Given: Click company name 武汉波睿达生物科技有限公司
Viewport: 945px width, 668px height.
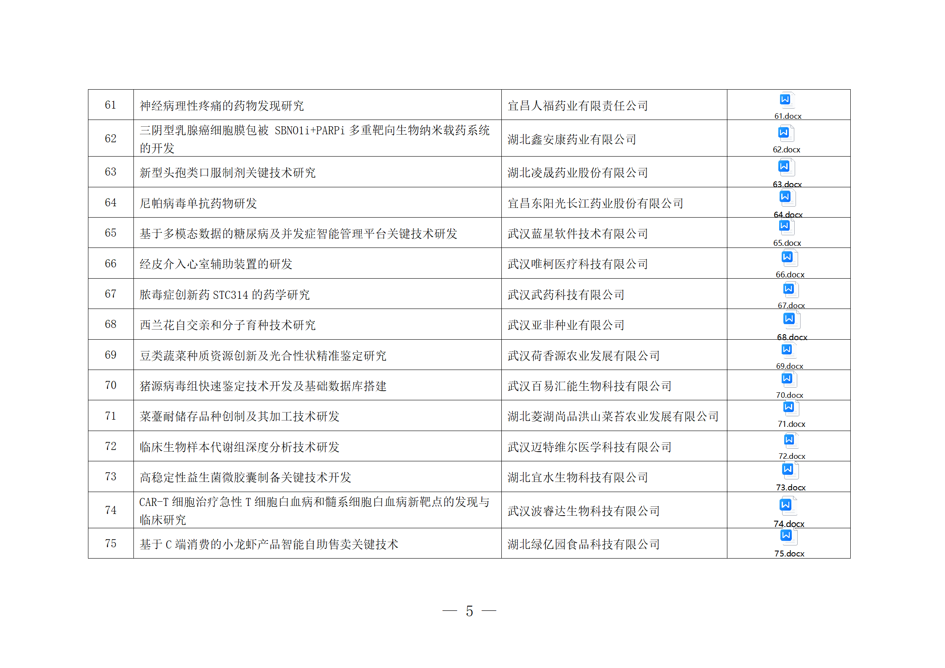Looking at the screenshot, I should click(583, 511).
